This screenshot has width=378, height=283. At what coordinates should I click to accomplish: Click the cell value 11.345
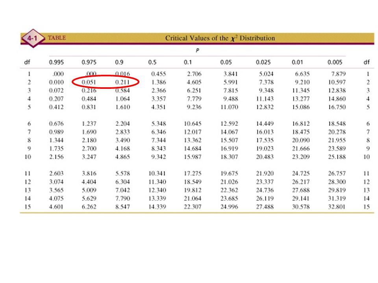coord(301,90)
